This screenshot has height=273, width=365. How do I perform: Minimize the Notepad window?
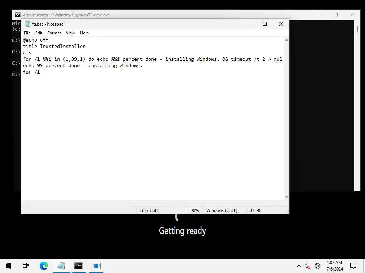249,24
